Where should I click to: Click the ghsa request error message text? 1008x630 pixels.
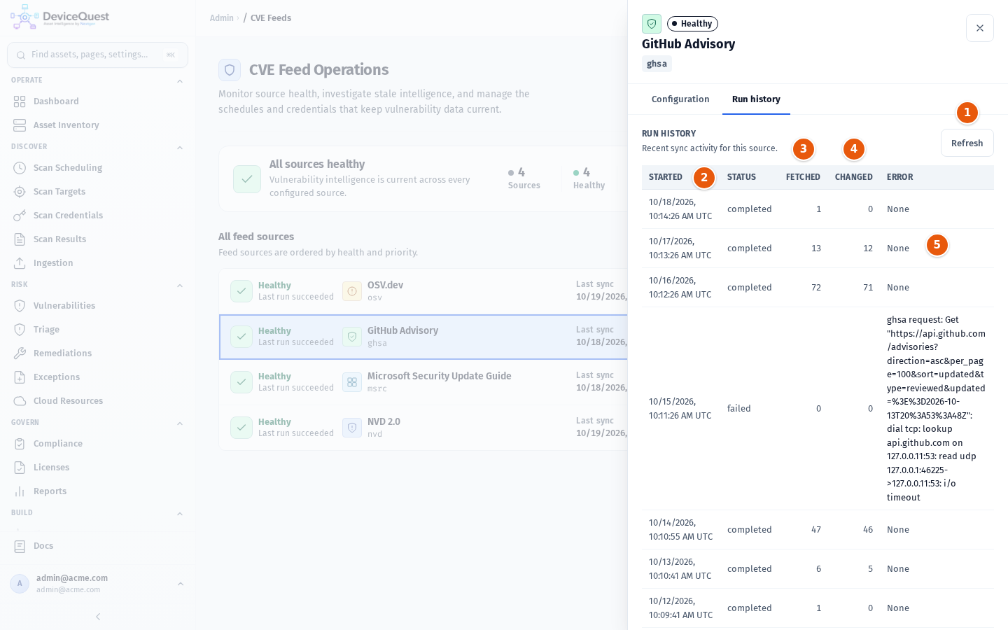coord(936,409)
